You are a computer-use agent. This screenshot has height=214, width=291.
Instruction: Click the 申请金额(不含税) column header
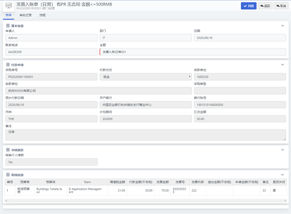pyautogui.click(x=247, y=182)
